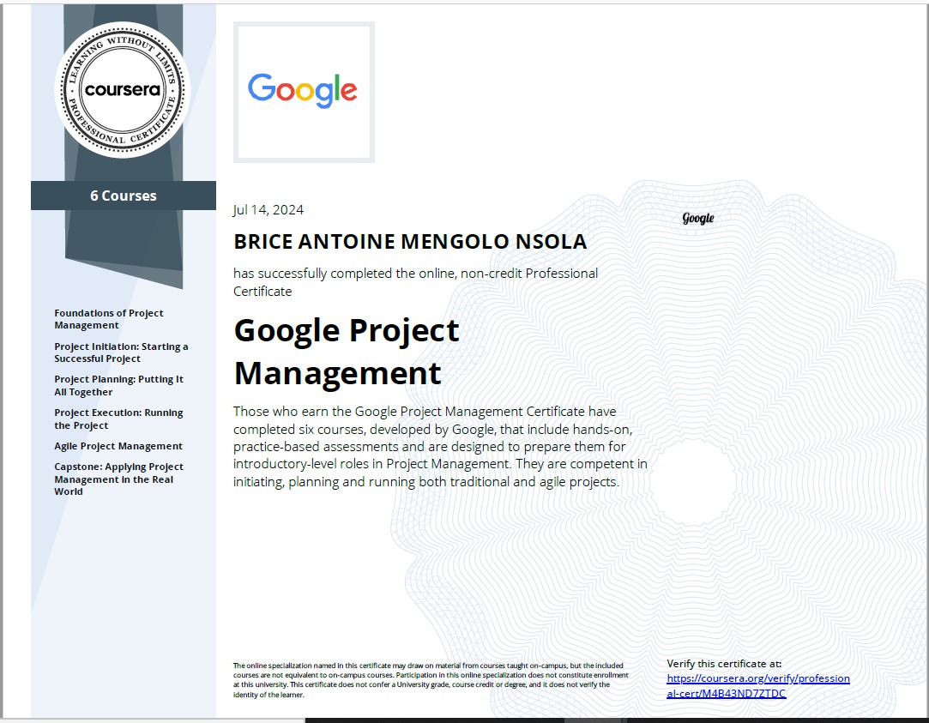The height and width of the screenshot is (723, 929).
Task: Select the Google logo bordered frame
Action: (304, 92)
